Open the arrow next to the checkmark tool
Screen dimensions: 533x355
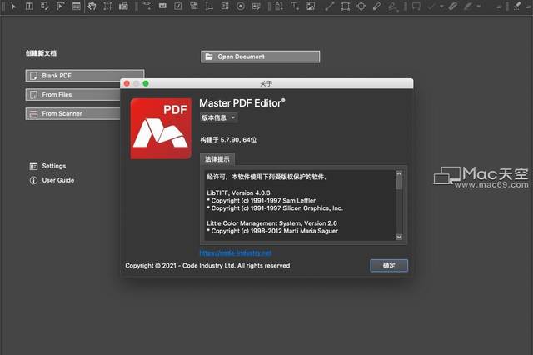(x=441, y=7)
